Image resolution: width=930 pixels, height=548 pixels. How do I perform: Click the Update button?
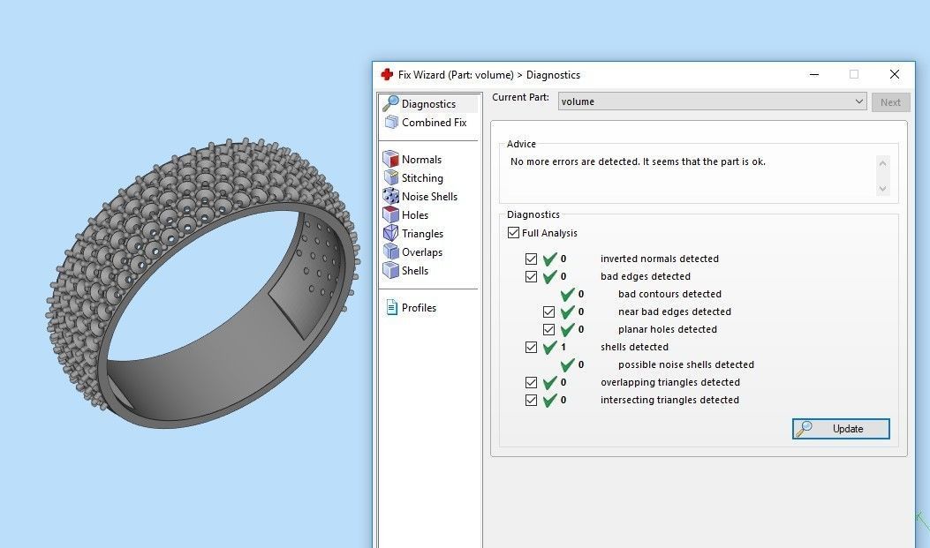(x=841, y=428)
